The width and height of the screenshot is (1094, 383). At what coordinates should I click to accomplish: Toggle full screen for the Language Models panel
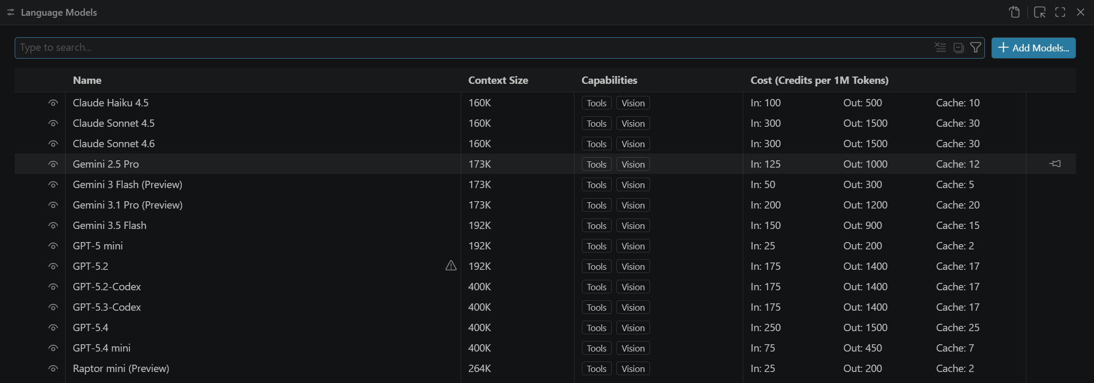tap(1060, 12)
